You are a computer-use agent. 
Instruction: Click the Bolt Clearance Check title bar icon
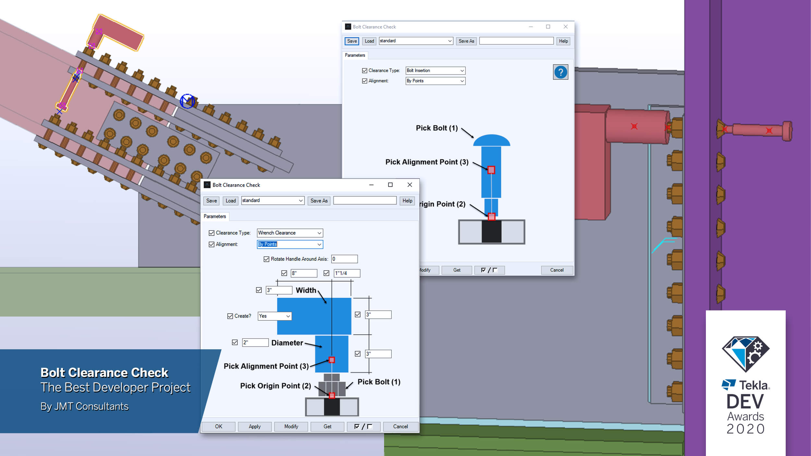[207, 185]
